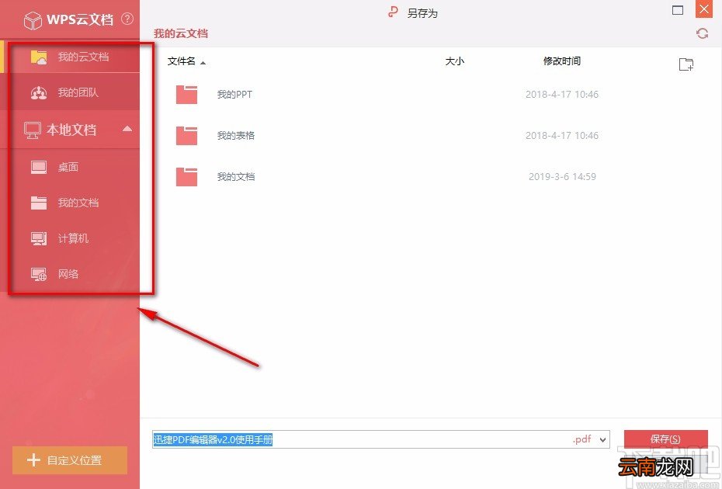Select 计算机 location

tap(70, 238)
